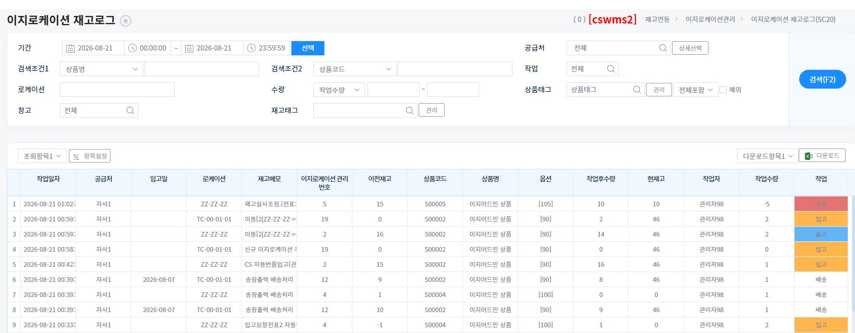Image resolution: width=855 pixels, height=333 pixels.
Task: Click the 창고 search magnifier icon
Action: [130, 110]
